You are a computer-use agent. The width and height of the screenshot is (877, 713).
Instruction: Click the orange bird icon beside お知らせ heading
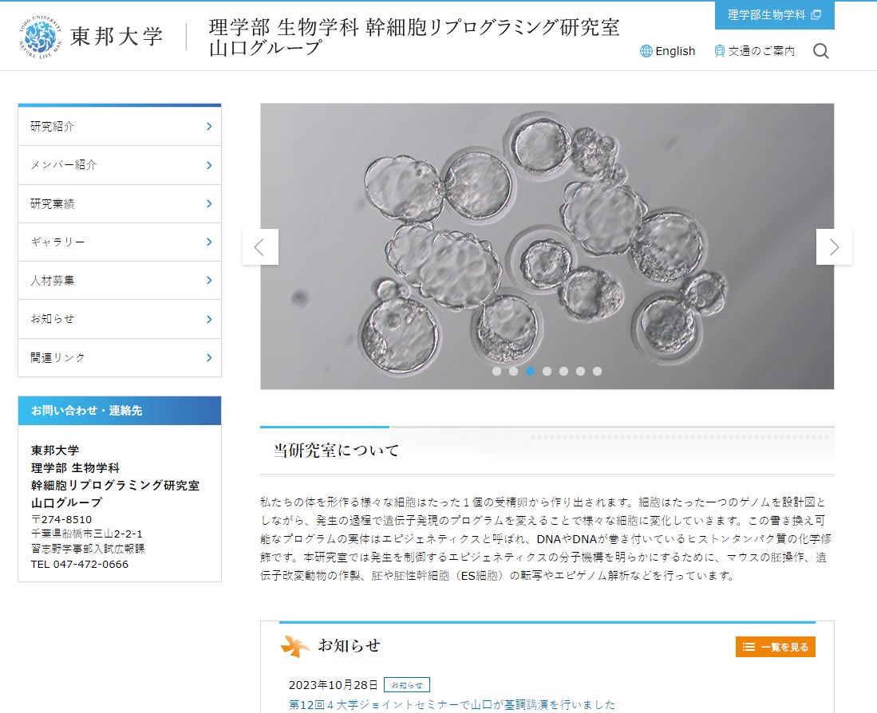click(294, 646)
